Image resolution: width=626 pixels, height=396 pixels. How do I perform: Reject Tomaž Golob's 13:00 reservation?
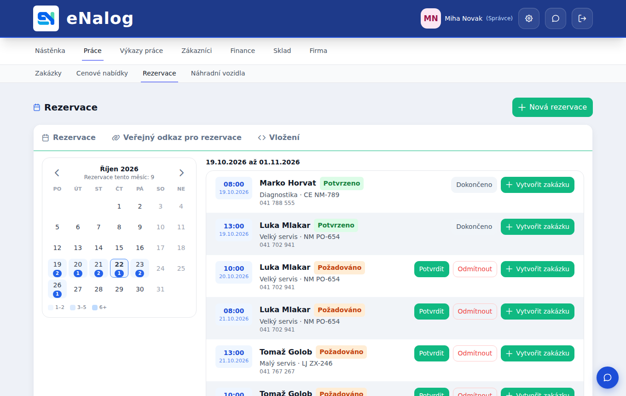(475, 354)
